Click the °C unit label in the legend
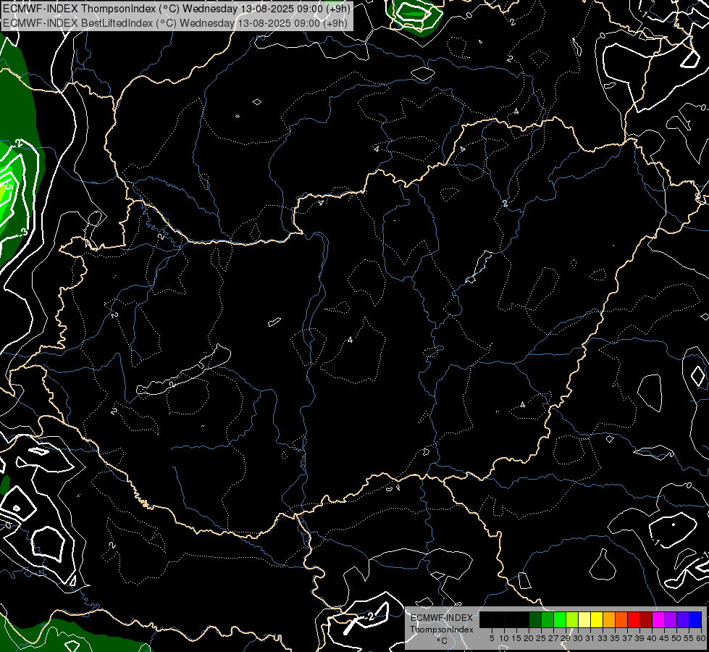The width and height of the screenshot is (709, 652). point(442,641)
